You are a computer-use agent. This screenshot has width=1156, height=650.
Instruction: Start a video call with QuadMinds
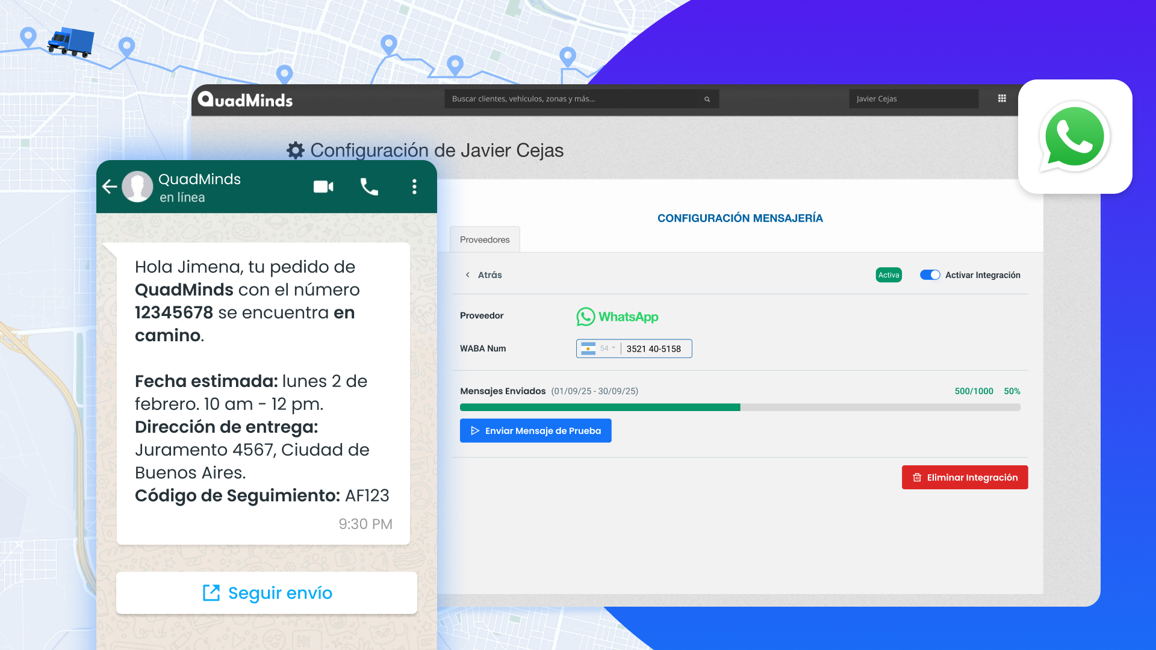(323, 187)
